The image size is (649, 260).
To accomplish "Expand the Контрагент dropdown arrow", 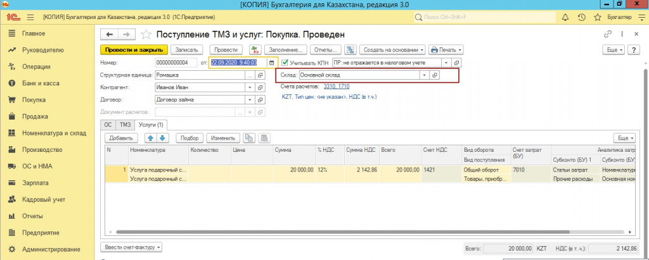I will click(x=250, y=88).
